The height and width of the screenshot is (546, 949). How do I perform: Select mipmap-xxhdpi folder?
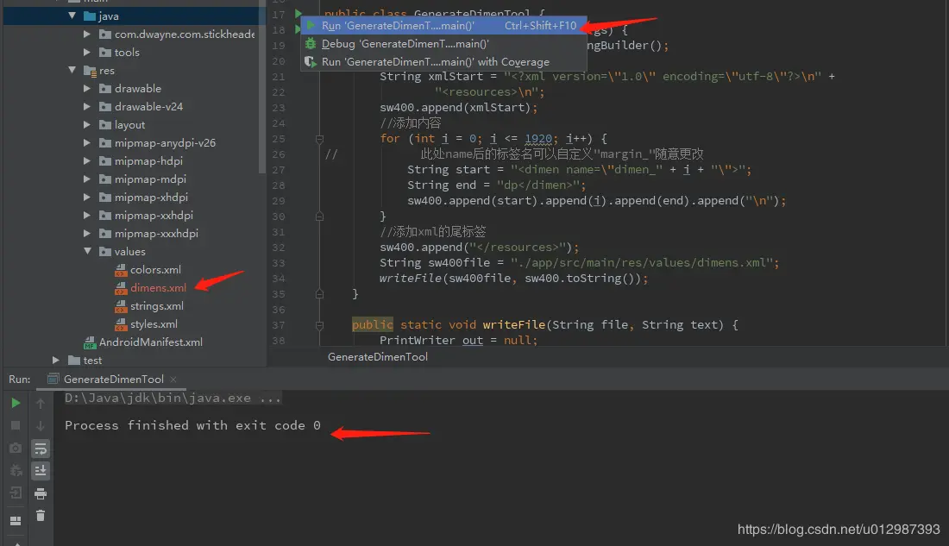(146, 216)
